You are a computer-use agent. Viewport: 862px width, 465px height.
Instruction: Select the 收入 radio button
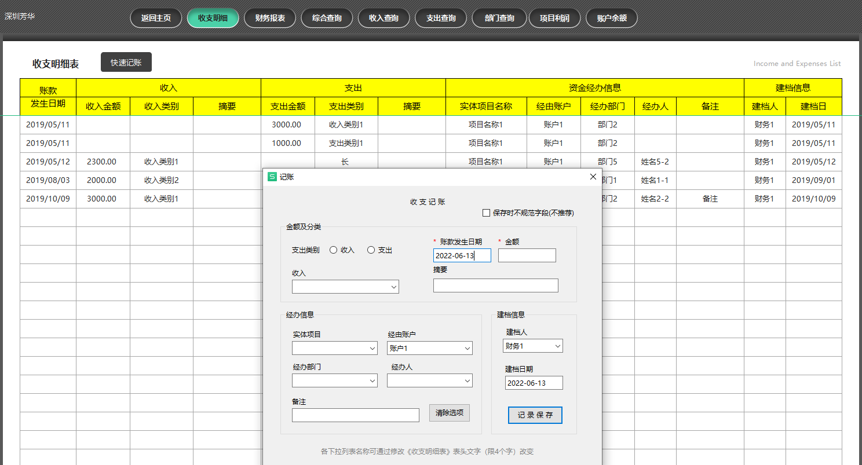[x=334, y=250]
